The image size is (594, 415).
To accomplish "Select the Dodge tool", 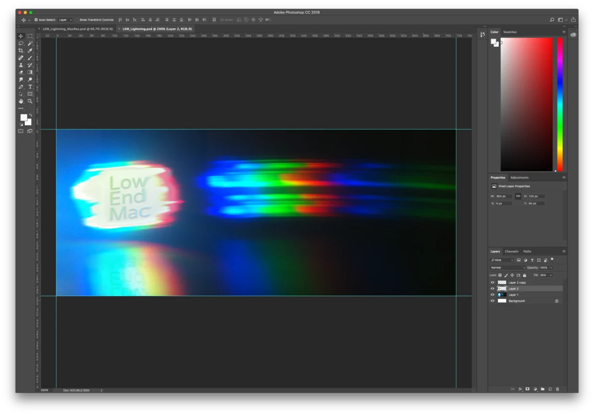I will 30,79.
